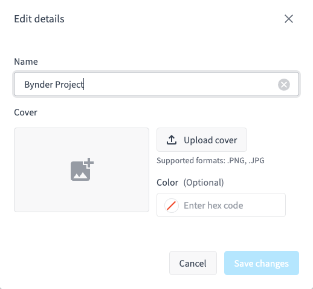Close the Edit details dialog
This screenshot has width=313, height=289.
tap(289, 19)
